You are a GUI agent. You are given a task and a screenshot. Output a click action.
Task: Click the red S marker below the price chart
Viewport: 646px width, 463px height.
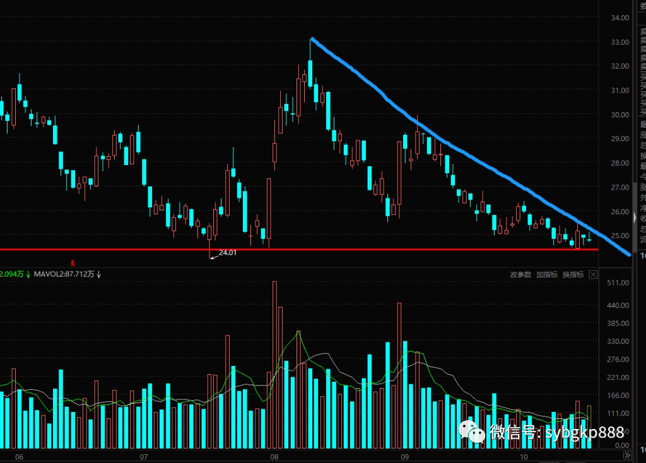(73, 263)
